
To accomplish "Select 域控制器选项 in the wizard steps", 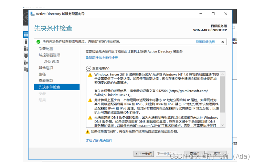I will (x=49, y=55).
